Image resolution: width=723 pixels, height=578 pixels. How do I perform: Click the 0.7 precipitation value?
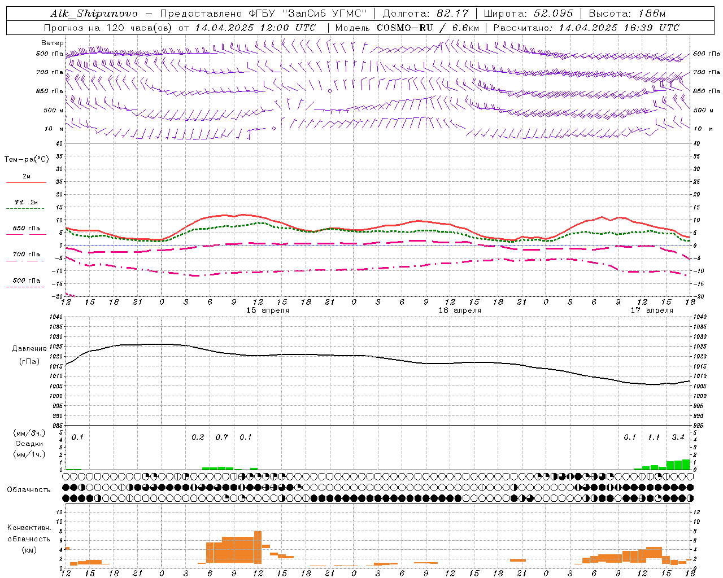(x=222, y=437)
